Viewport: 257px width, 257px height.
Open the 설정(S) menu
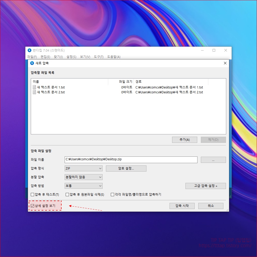pyautogui.click(x=71, y=57)
